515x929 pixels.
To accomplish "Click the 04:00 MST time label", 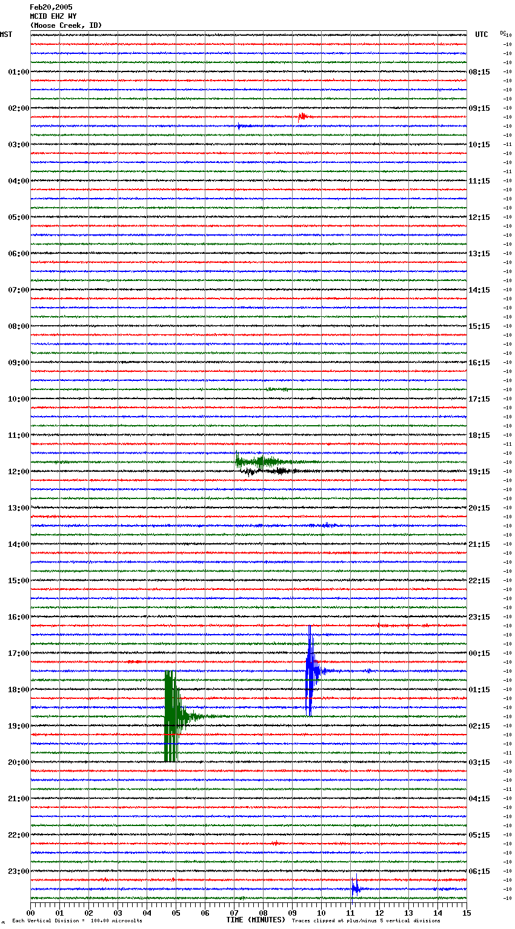I will tap(19, 181).
